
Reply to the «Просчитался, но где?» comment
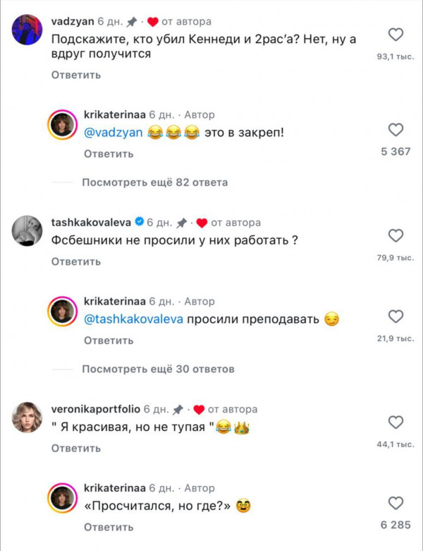(109, 527)
